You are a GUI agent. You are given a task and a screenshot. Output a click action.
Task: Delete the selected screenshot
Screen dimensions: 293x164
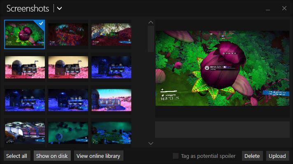[252, 156]
